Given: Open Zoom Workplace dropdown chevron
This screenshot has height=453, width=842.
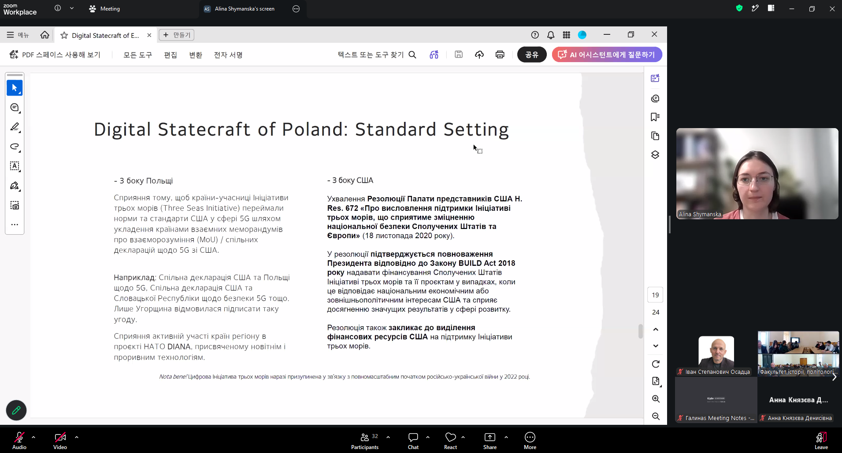Looking at the screenshot, I should (x=72, y=8).
